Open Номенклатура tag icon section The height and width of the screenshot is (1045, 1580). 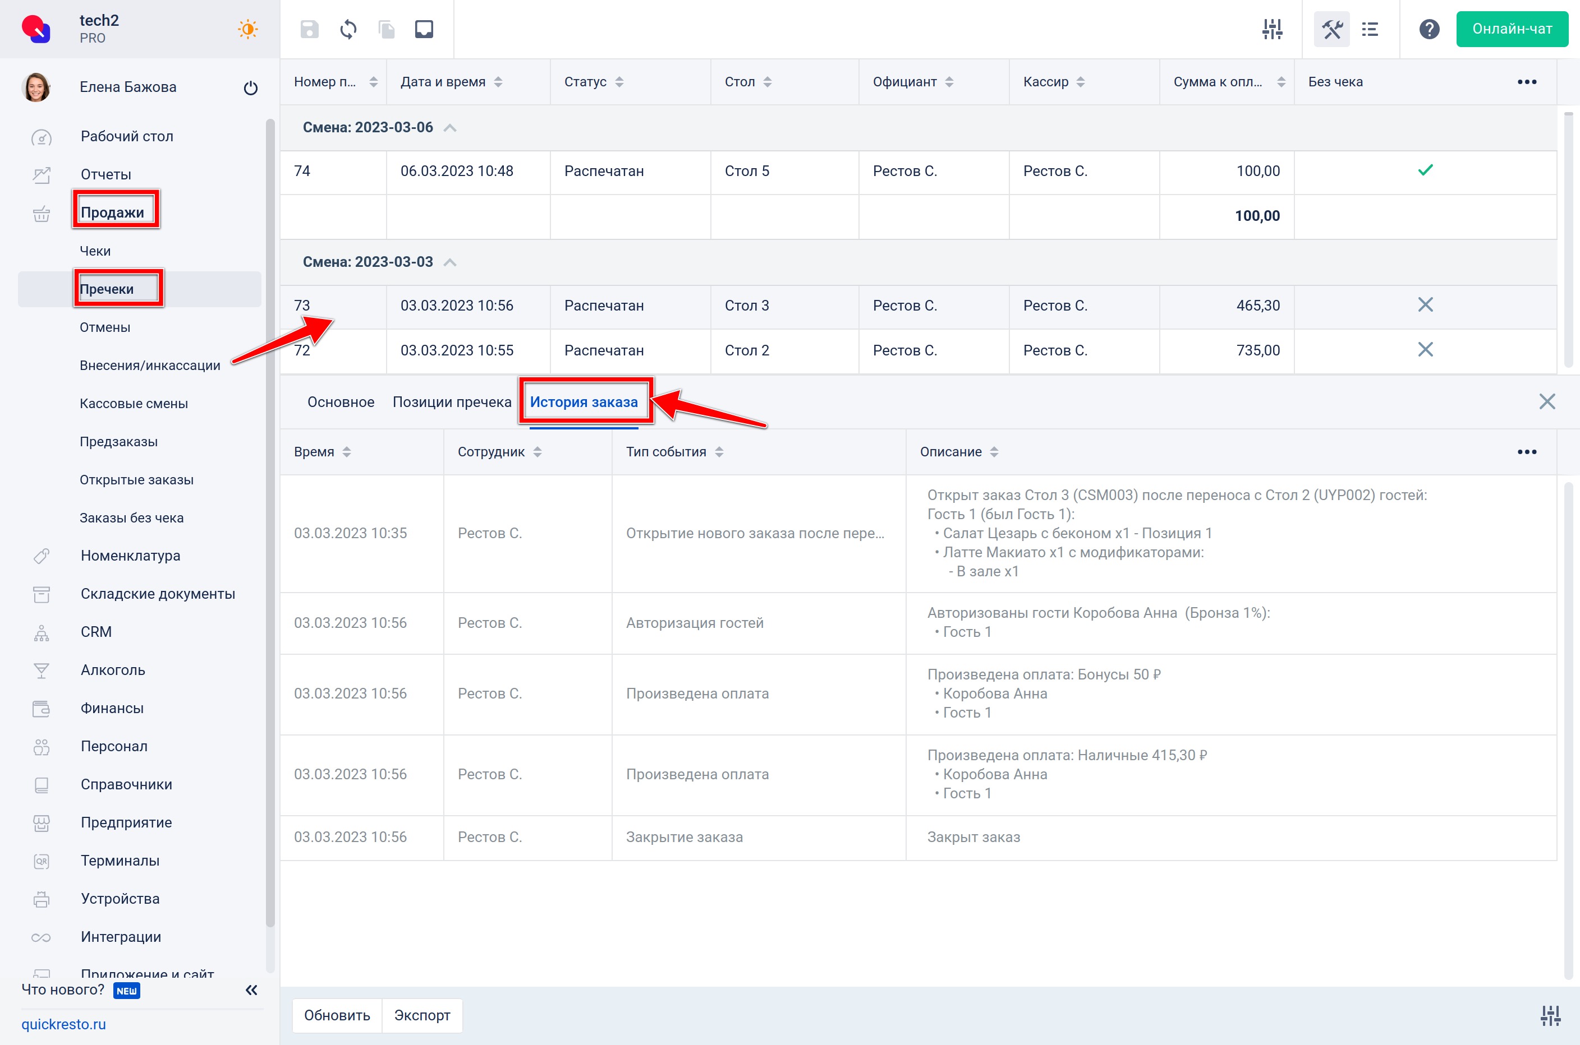pyautogui.click(x=42, y=556)
